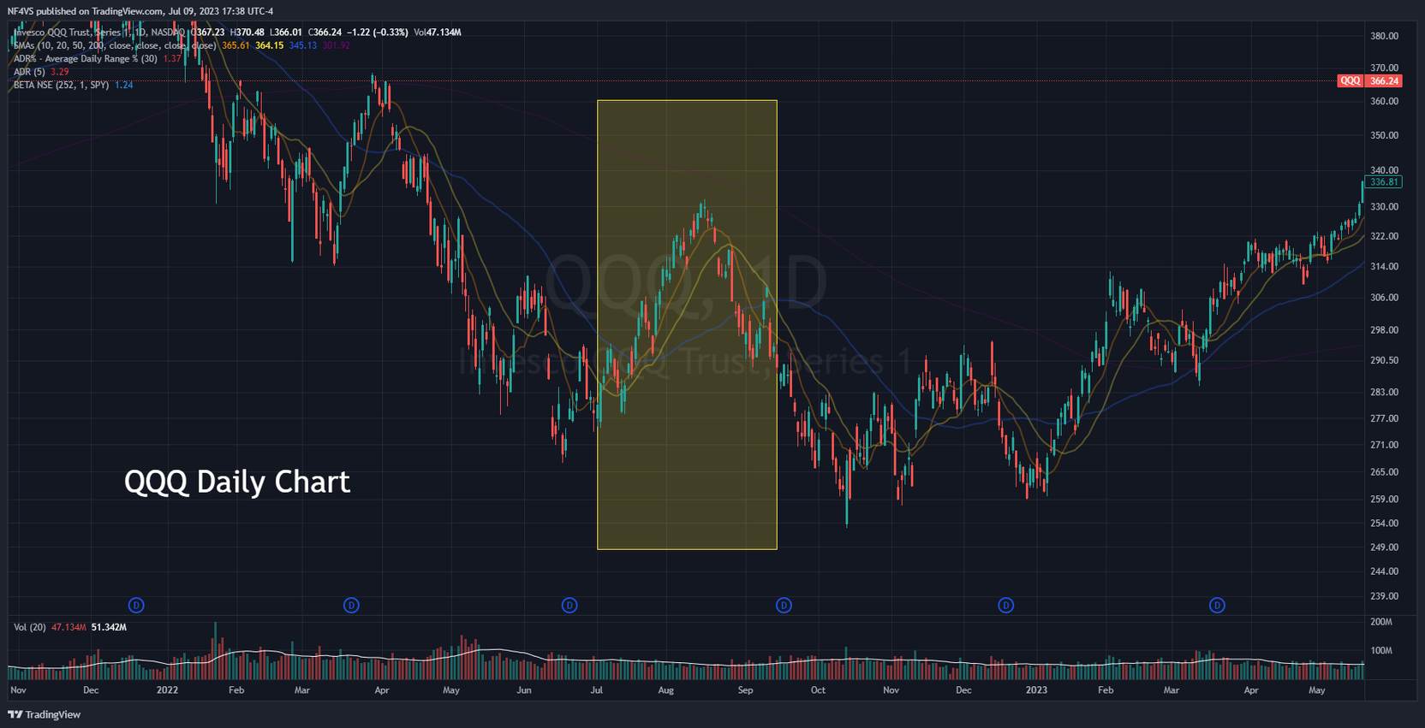Click the L366.01 low value in the header
Image resolution: width=1425 pixels, height=728 pixels.
tap(286, 33)
